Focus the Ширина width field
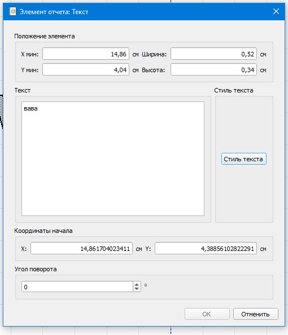 pyautogui.click(x=214, y=54)
